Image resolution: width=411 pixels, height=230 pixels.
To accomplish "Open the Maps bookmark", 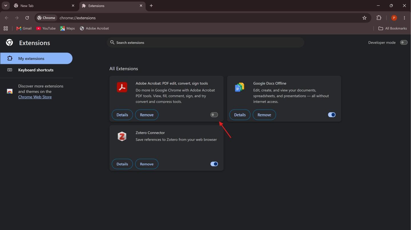I will coord(68,28).
